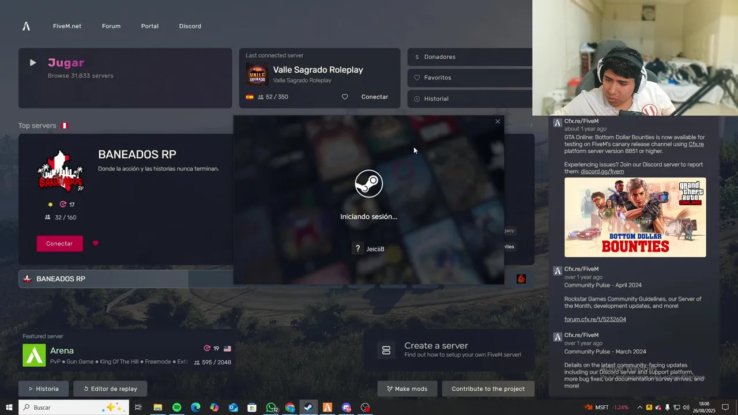
Task: Close the Steam login dialog
Action: (498, 122)
